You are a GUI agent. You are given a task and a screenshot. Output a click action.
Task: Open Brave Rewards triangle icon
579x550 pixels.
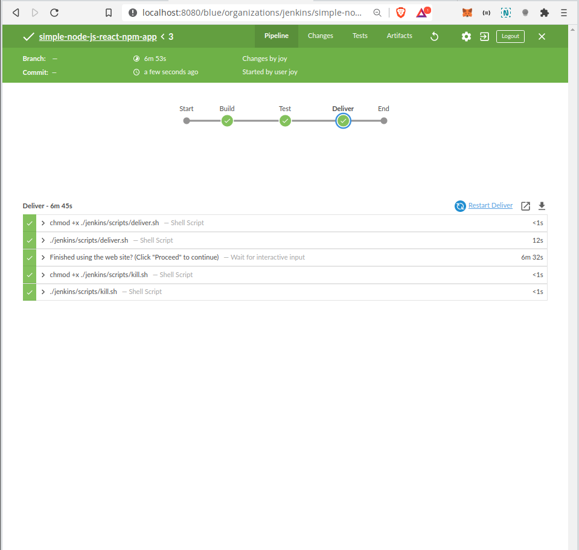423,13
